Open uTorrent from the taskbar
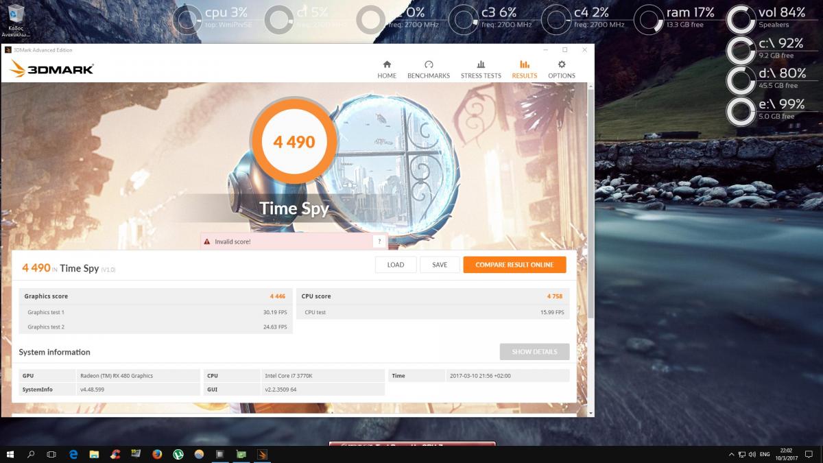823x463 pixels. 178,454
